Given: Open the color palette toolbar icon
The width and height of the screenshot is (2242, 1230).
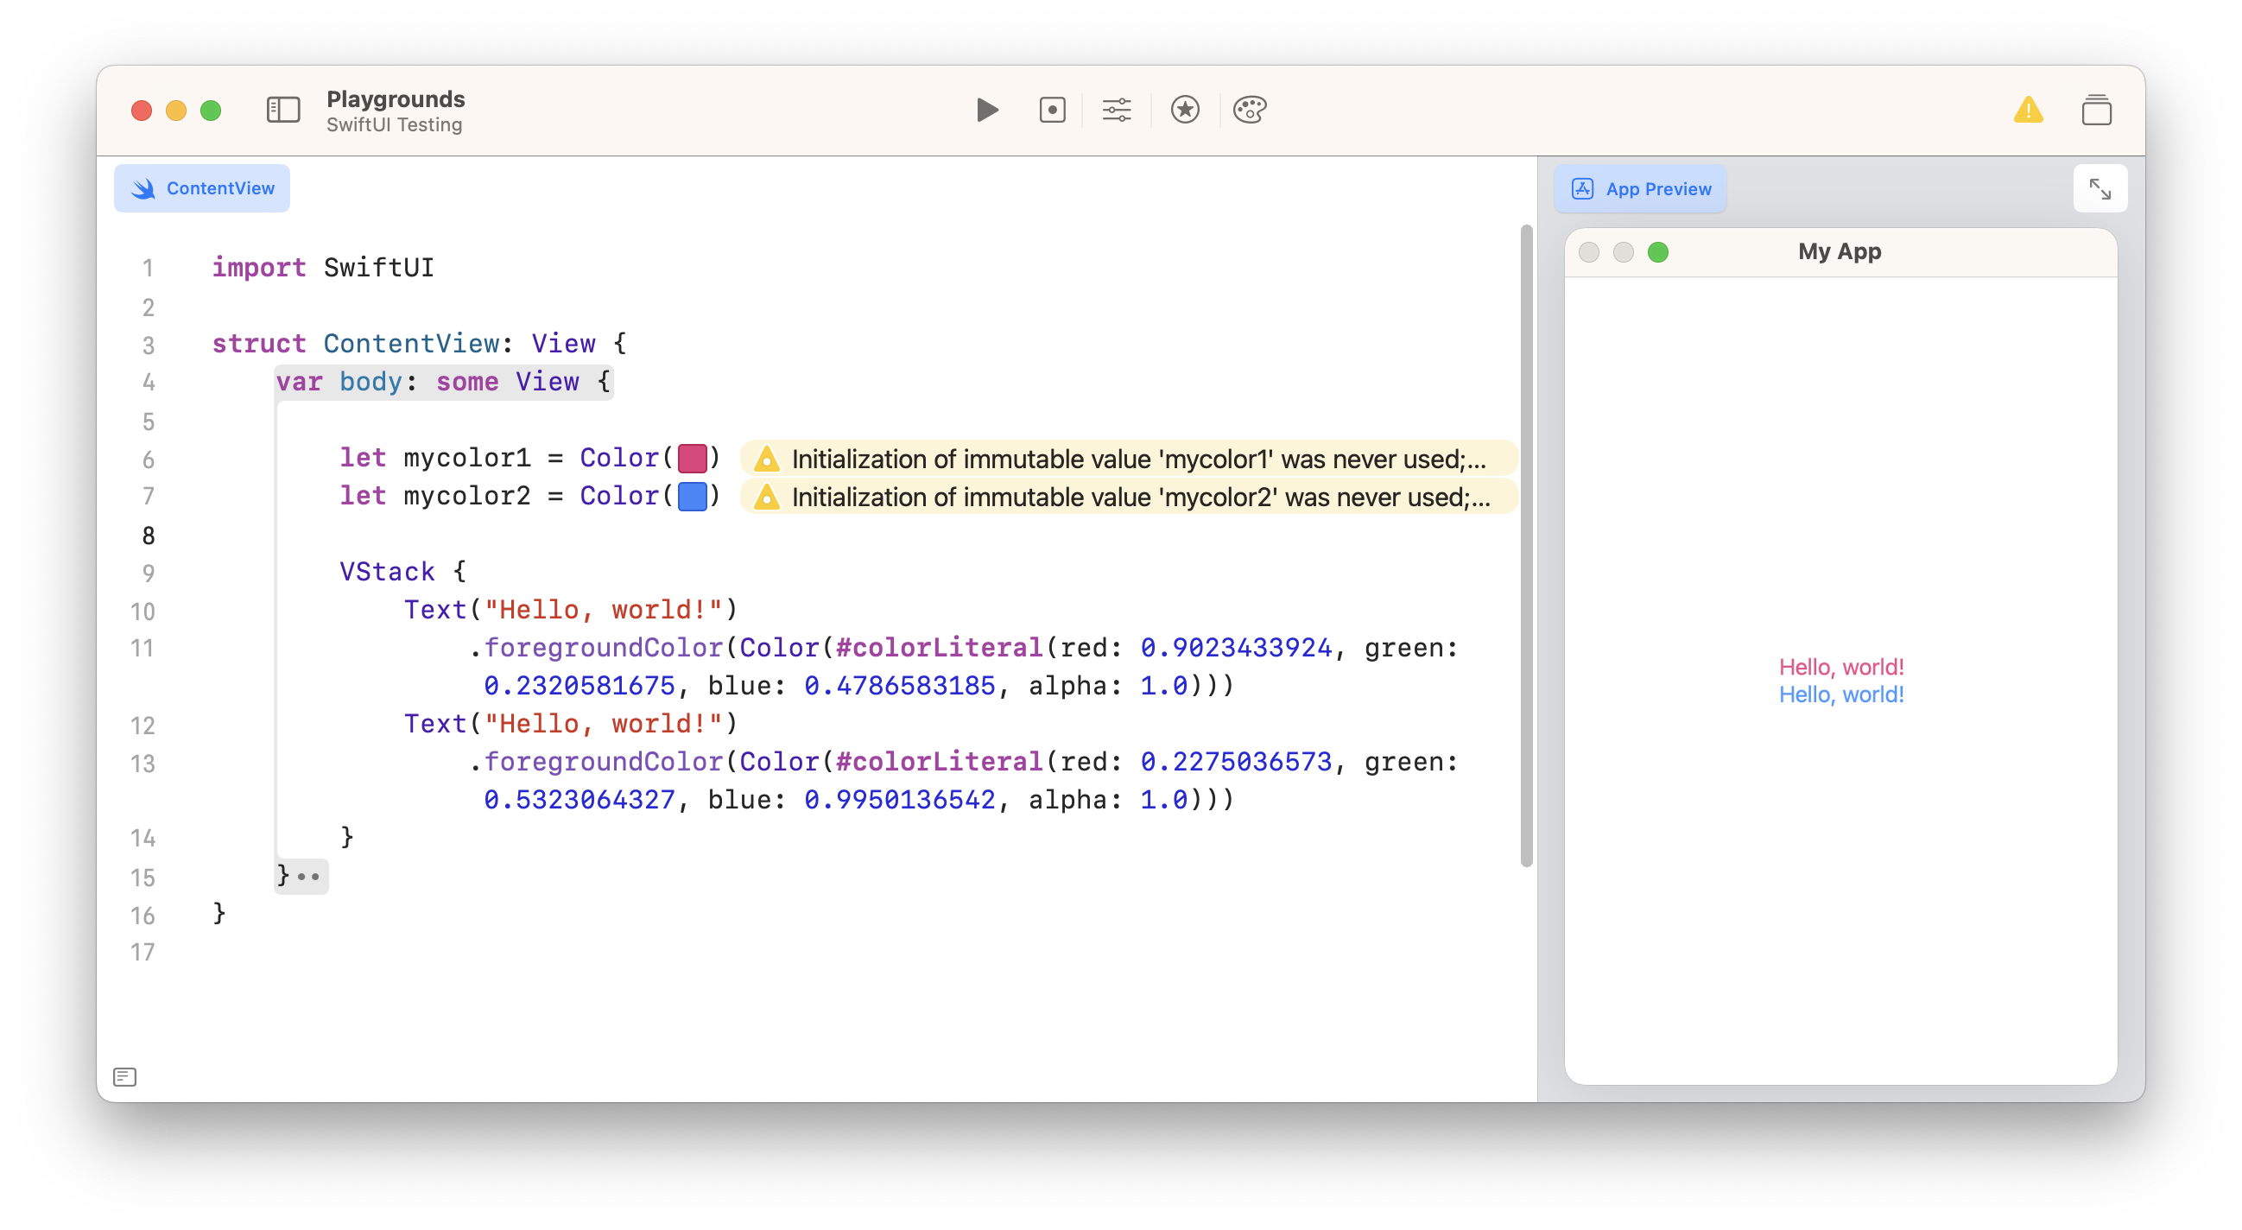Looking at the screenshot, I should pyautogui.click(x=1250, y=111).
